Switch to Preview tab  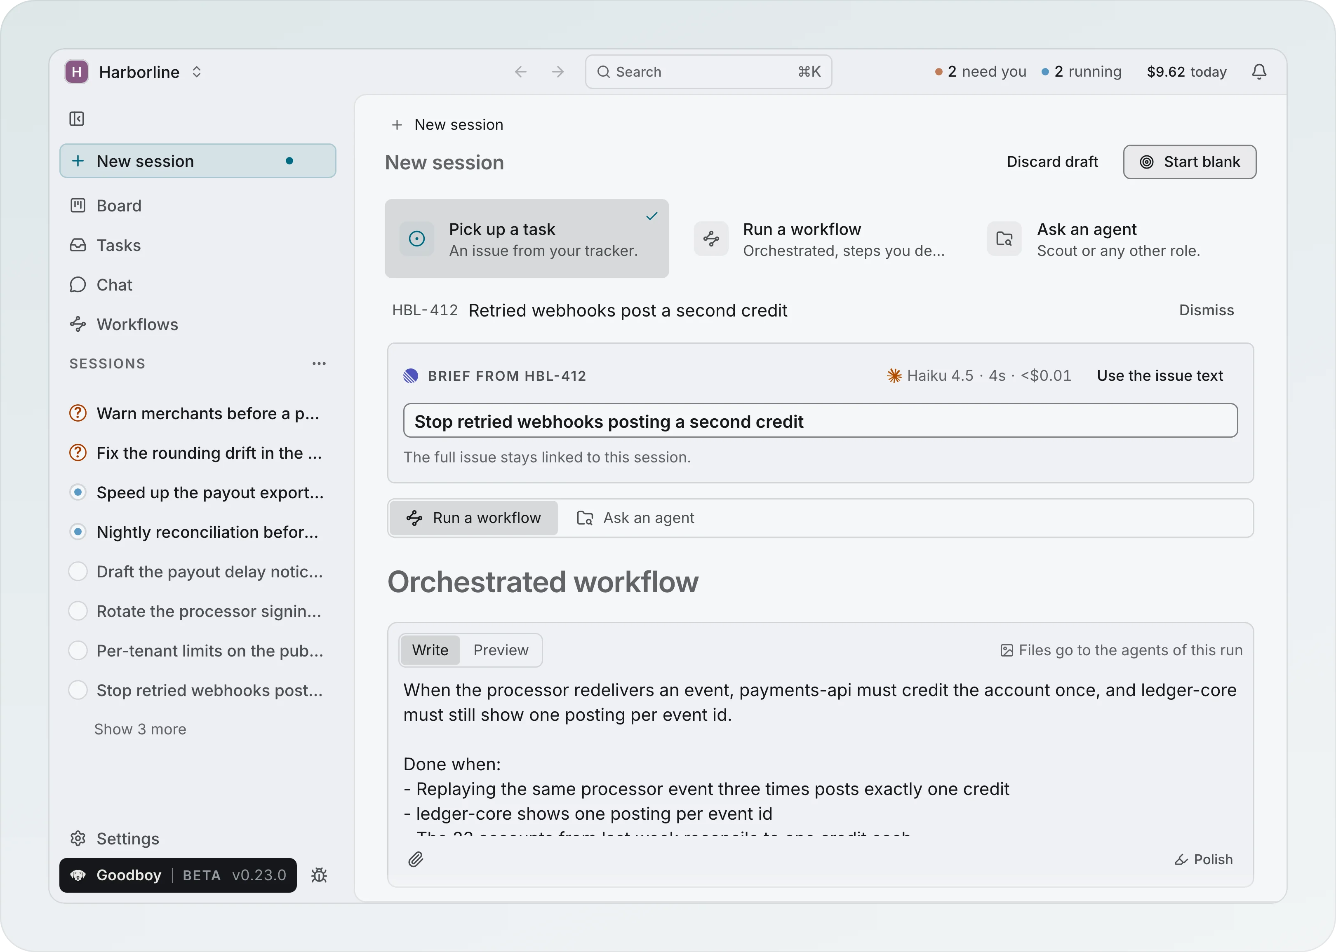pos(501,650)
